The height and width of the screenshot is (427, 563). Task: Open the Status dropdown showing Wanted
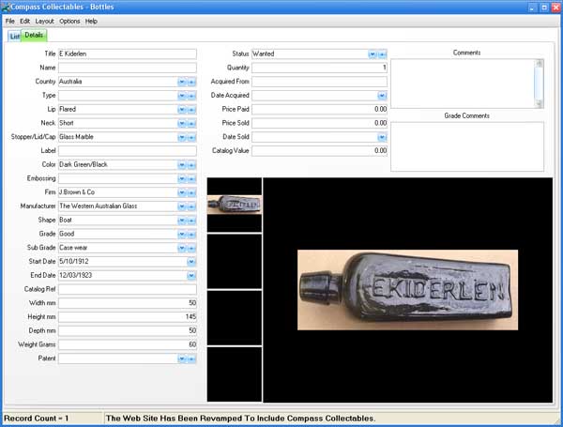(x=373, y=54)
